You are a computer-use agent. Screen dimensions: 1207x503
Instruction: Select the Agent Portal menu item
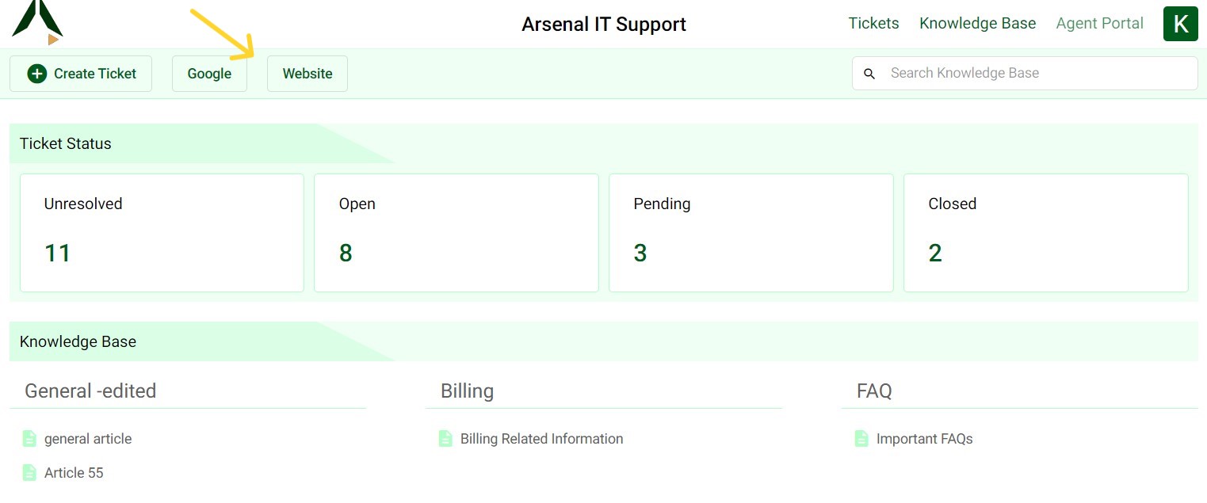[1099, 23]
